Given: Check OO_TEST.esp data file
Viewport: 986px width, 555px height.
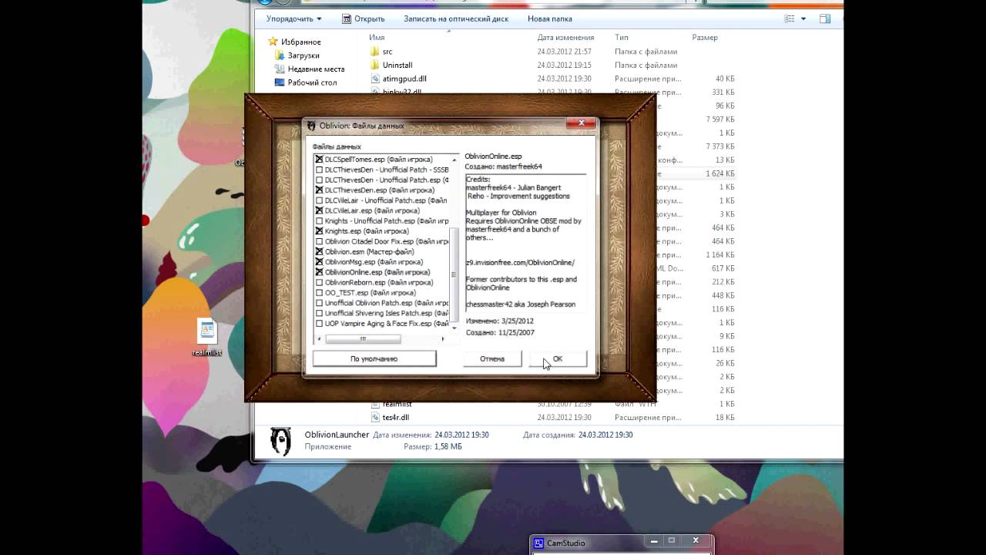Looking at the screenshot, I should [319, 293].
